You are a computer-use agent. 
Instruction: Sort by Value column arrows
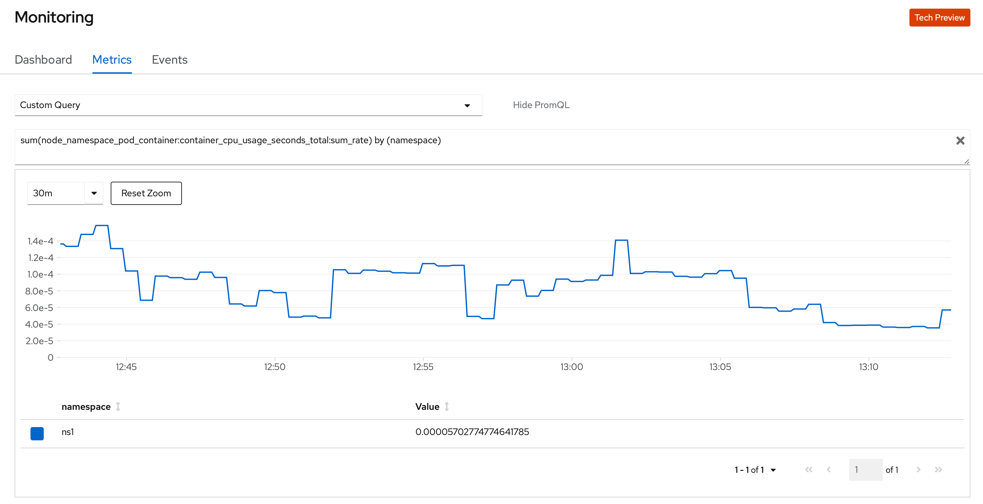coord(446,407)
